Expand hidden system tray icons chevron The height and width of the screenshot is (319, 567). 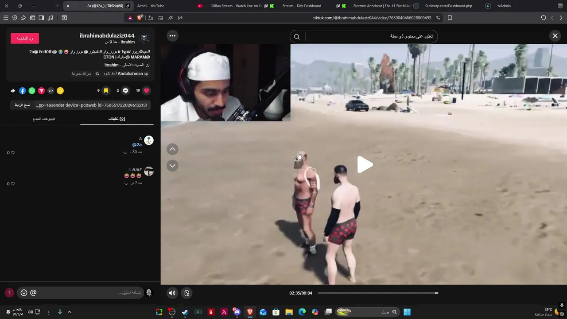69,312
